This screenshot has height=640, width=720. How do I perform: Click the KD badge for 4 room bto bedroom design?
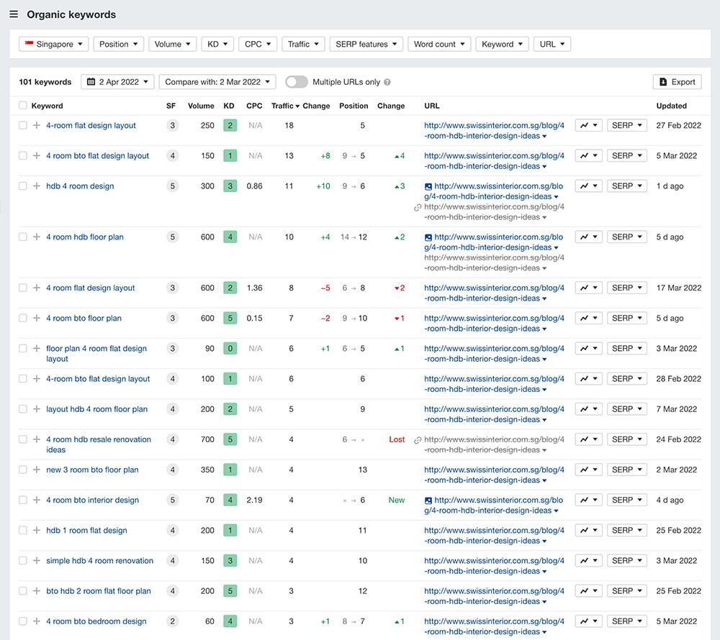pos(230,621)
